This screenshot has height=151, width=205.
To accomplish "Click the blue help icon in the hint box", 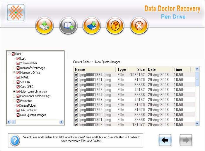I will click(x=15, y=140).
